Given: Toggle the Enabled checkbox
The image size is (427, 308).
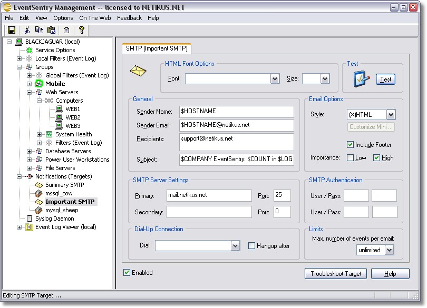Looking at the screenshot, I should (127, 273).
